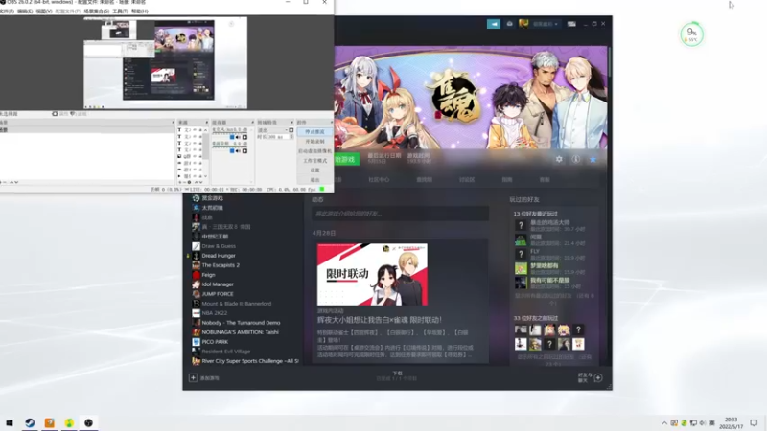
Task: Click 停止推流 stop streaming button
Action: (x=314, y=132)
